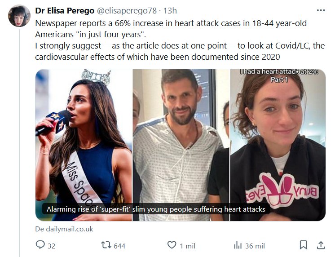
Task: Click the 13h timestamp link
Action: tap(170, 10)
